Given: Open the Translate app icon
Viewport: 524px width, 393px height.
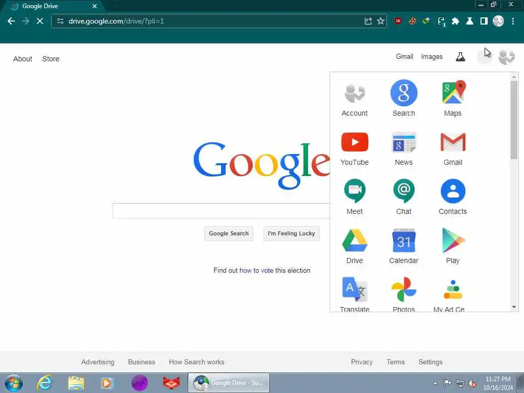Looking at the screenshot, I should click(x=355, y=294).
